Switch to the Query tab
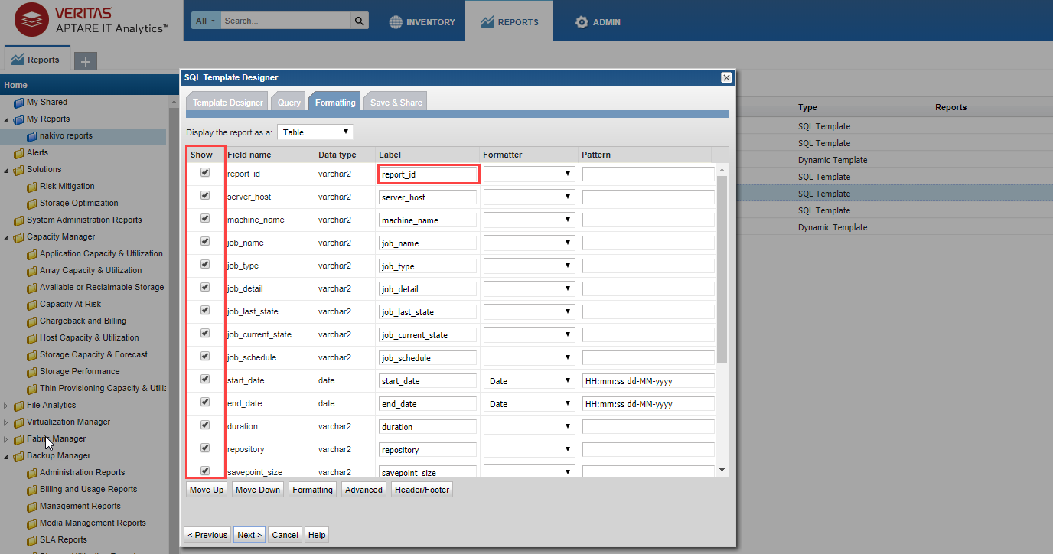 point(289,103)
